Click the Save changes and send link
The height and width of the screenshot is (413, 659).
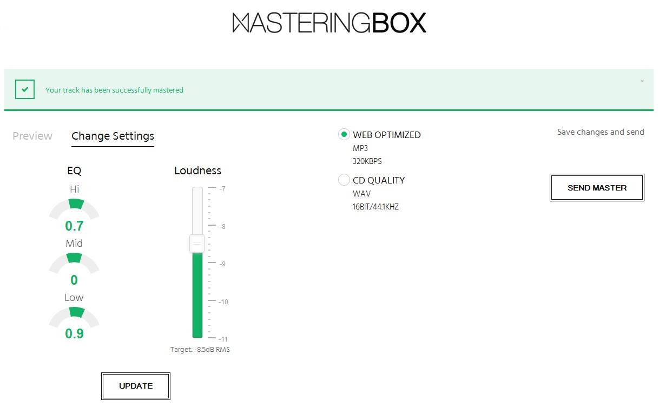(601, 132)
